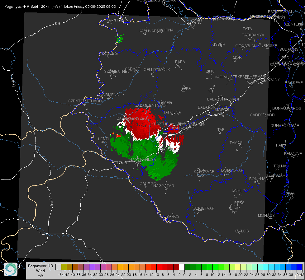Click the S 6 road label

[x=58, y=24]
